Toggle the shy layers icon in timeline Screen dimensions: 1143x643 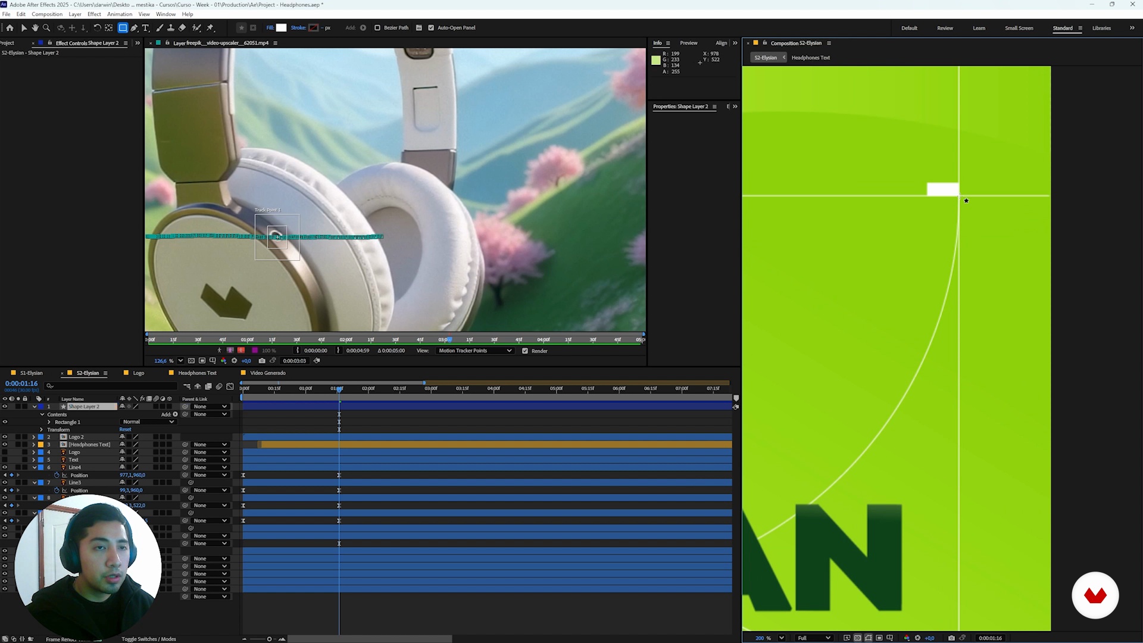coord(198,386)
